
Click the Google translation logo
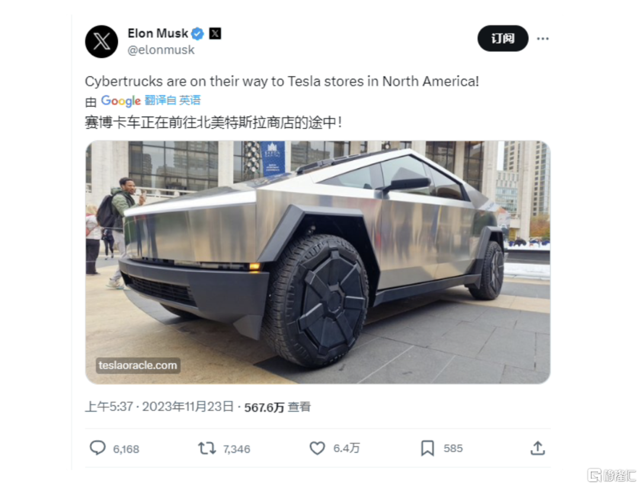point(121,100)
